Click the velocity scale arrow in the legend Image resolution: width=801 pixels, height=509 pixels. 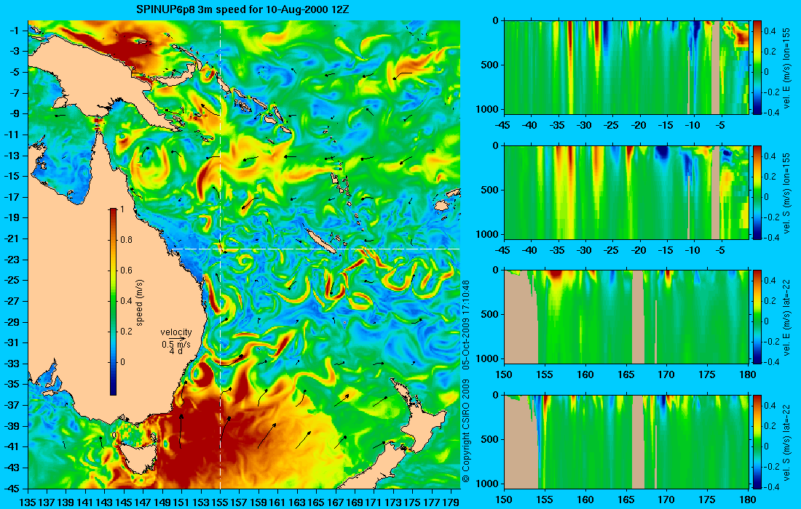coord(177,339)
